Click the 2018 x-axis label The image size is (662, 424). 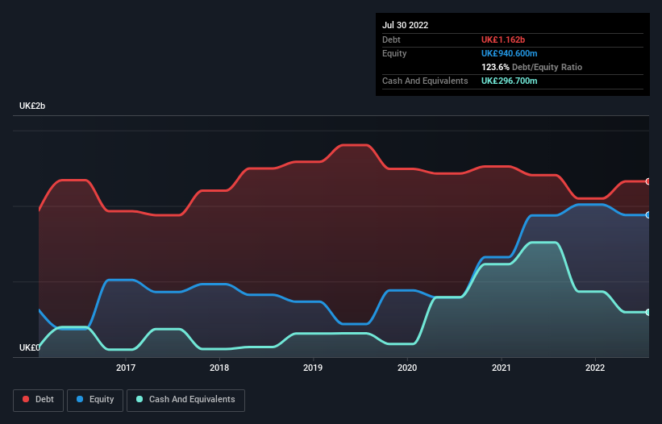(219, 368)
